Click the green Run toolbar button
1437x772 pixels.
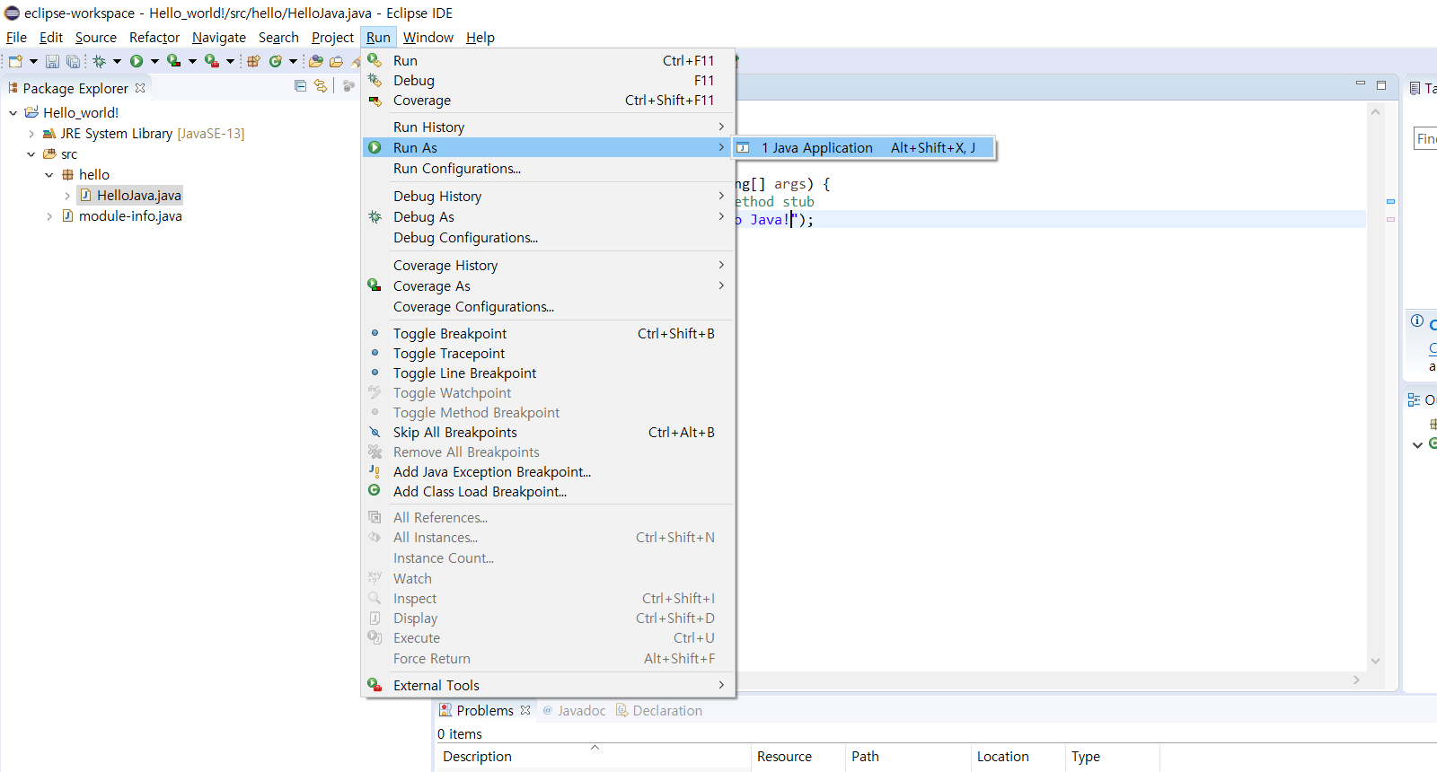[x=137, y=61]
